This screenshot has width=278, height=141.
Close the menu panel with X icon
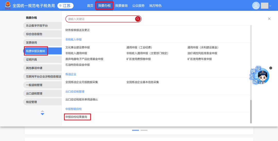pyautogui.click(x=269, y=19)
